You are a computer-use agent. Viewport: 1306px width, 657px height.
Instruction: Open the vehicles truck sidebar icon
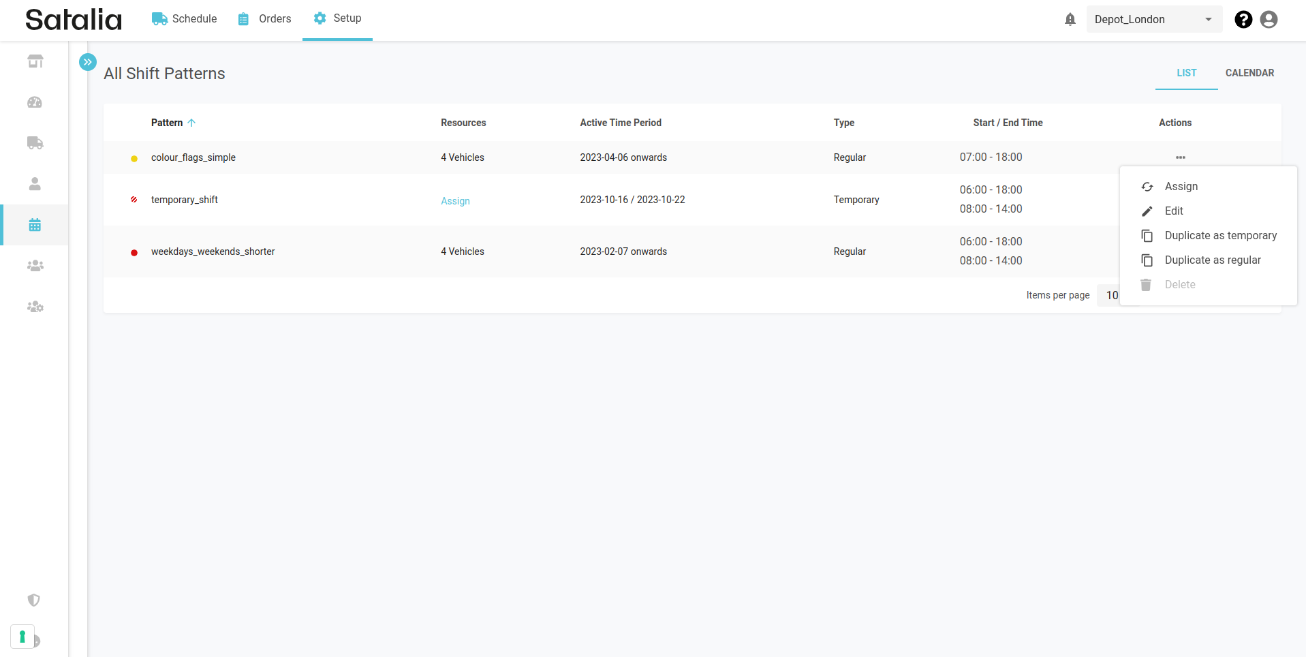point(35,143)
